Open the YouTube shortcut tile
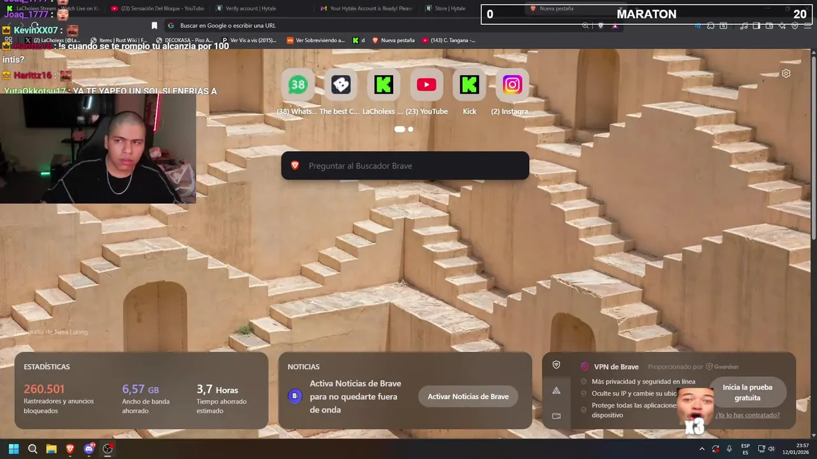Viewport: 817px width, 459px height. [426, 85]
